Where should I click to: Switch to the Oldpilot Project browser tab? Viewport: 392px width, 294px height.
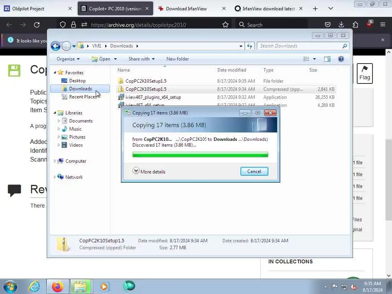(x=38, y=9)
